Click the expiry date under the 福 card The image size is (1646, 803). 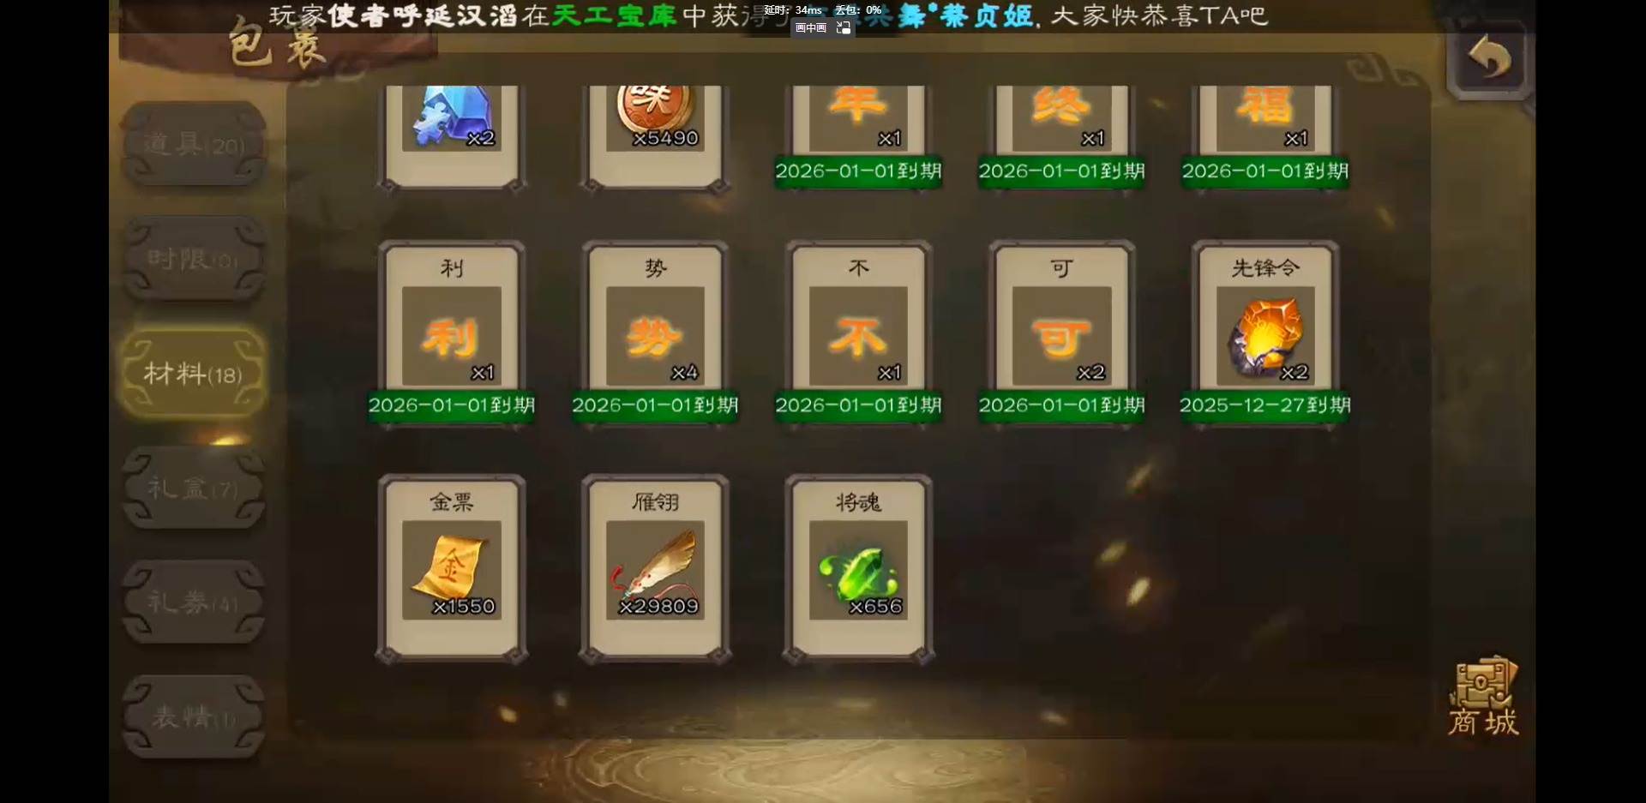coord(1265,171)
